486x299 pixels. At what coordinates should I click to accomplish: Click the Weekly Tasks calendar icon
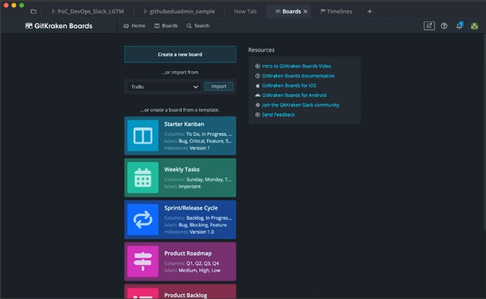pyautogui.click(x=143, y=177)
